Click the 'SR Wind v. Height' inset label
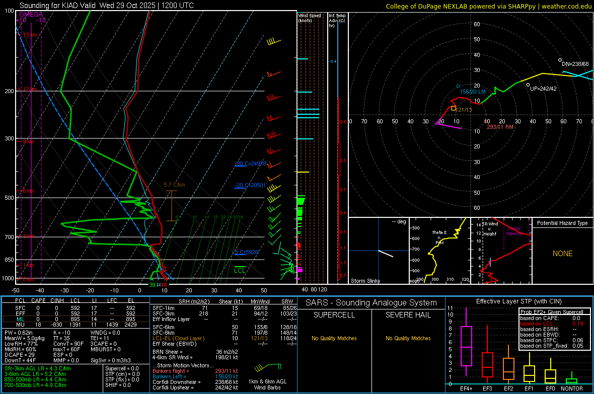 click(490, 229)
